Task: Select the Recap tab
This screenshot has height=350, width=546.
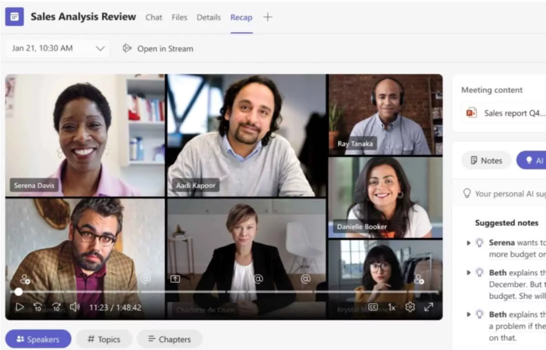Action: (x=241, y=17)
